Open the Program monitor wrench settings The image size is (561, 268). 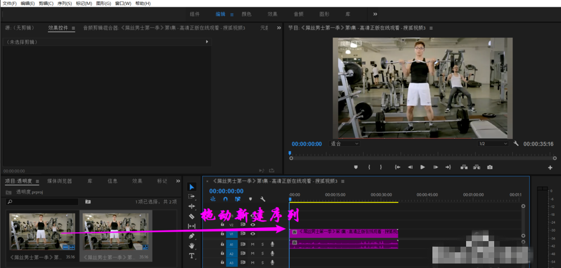[x=516, y=144]
